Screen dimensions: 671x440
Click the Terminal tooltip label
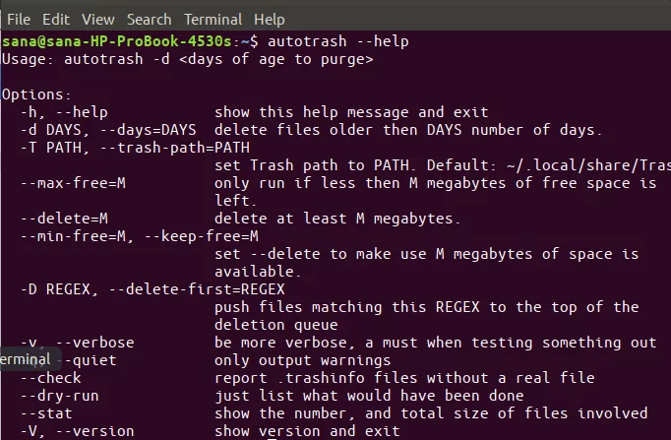(x=28, y=359)
